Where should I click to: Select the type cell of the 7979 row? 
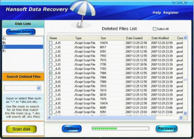(x=85, y=99)
